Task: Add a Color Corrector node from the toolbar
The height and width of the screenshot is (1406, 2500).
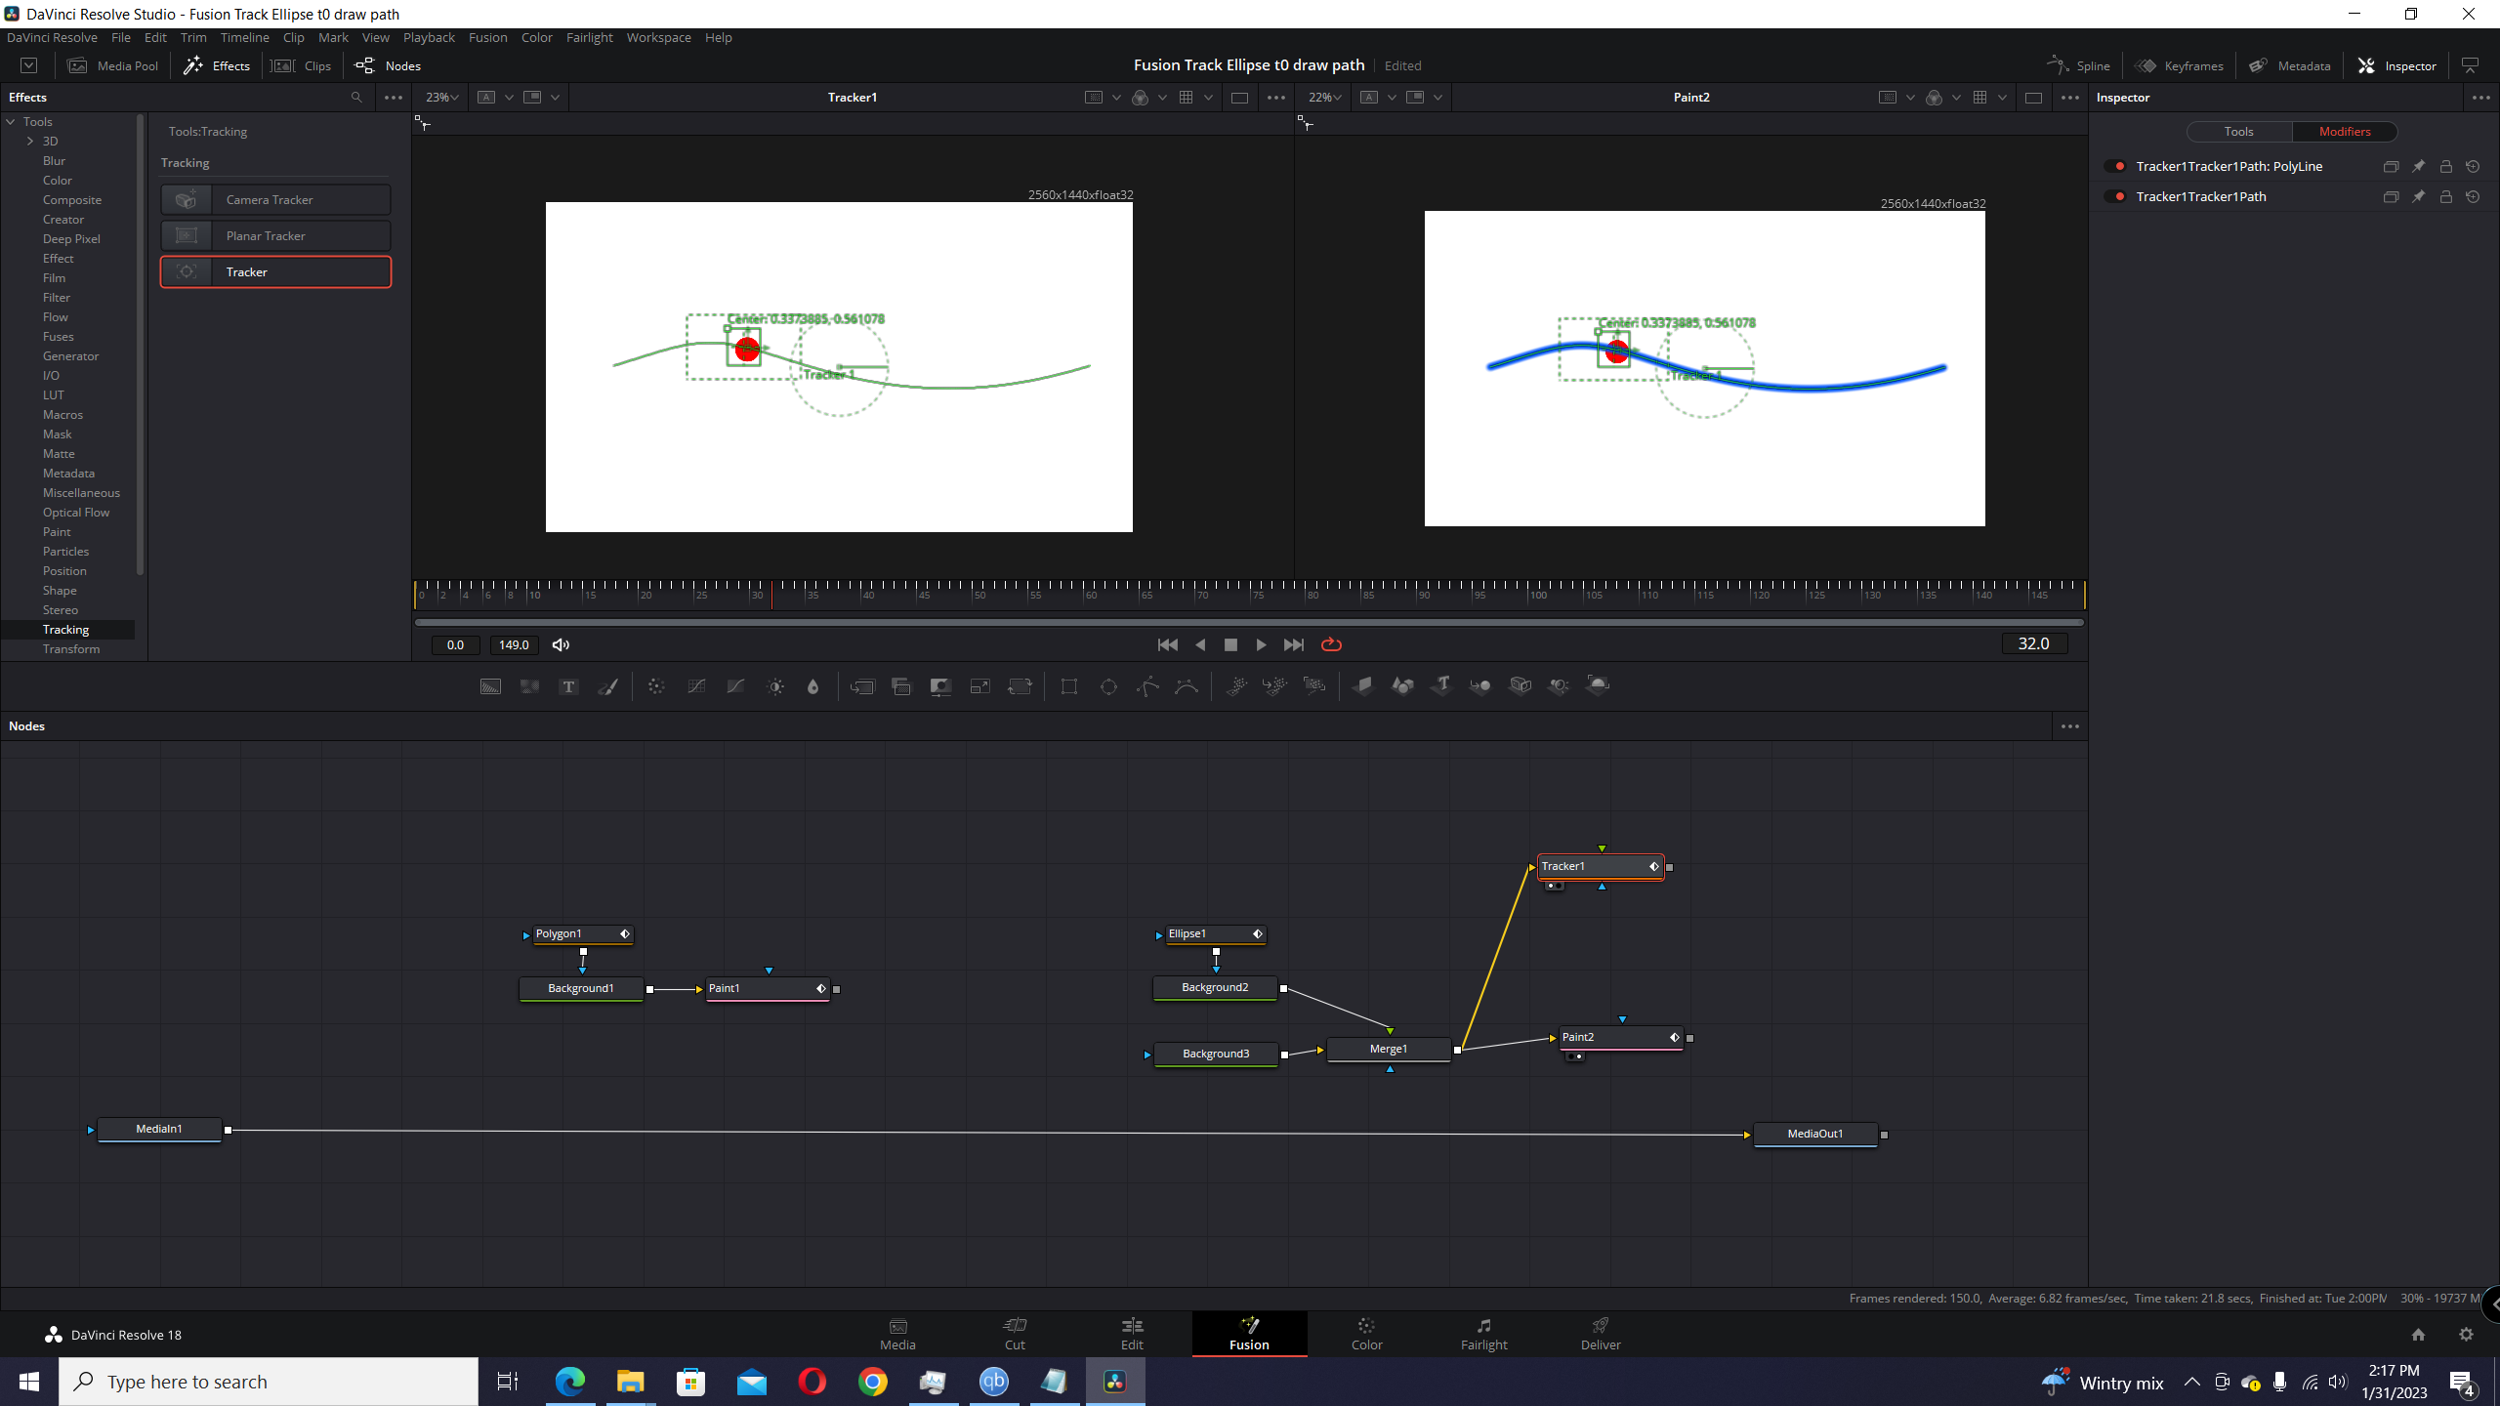Action: pyautogui.click(x=656, y=686)
